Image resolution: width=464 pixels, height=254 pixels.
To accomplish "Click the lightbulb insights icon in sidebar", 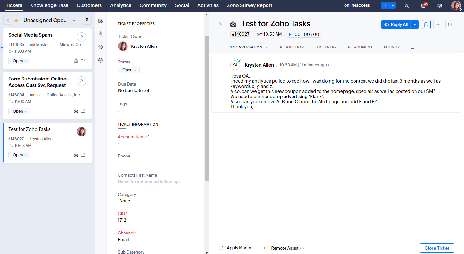I will [101, 34].
